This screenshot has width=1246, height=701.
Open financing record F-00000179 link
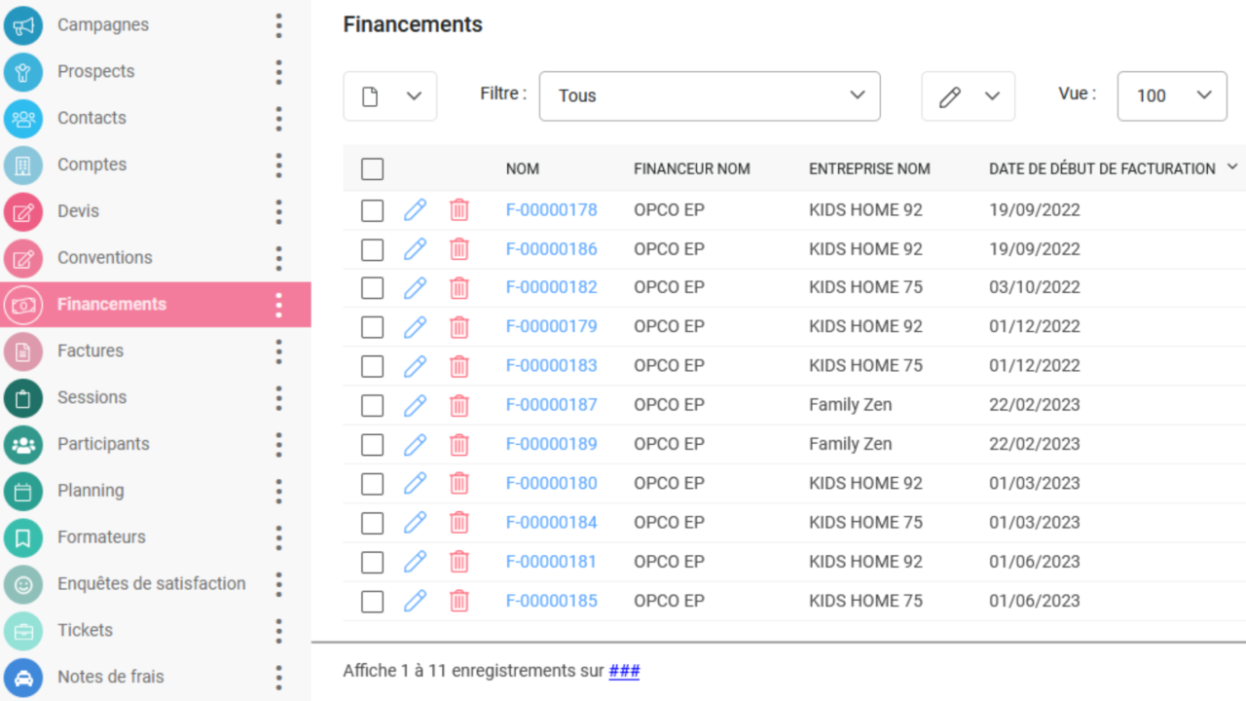pos(551,326)
